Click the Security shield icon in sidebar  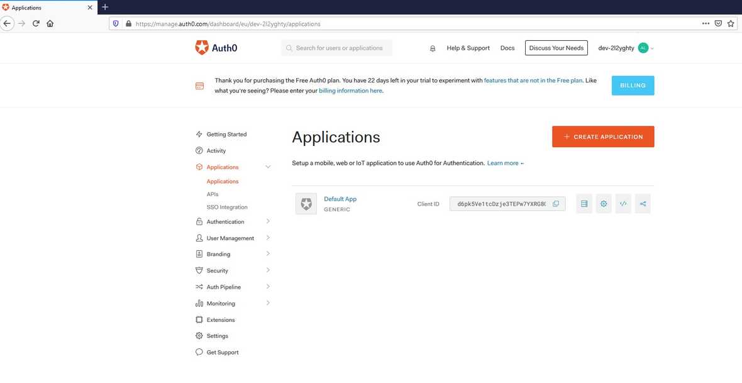(x=199, y=270)
